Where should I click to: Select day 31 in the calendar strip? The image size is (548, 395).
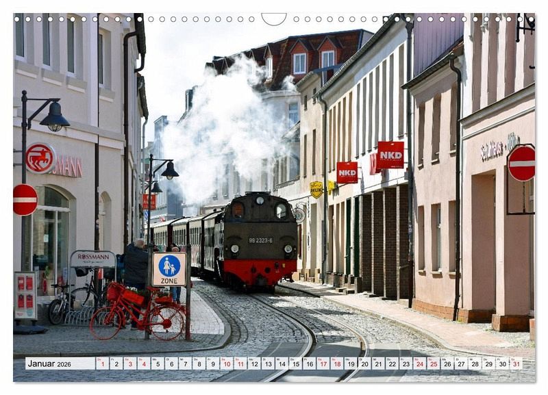(x=516, y=364)
